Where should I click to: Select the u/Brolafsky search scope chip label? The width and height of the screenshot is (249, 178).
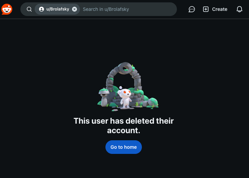tap(58, 9)
